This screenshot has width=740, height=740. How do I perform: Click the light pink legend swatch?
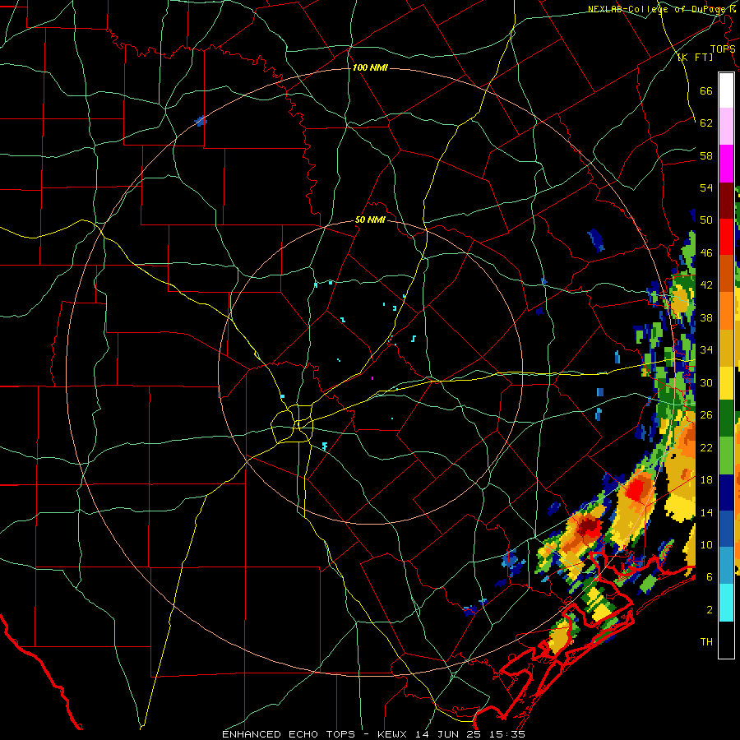point(726,127)
